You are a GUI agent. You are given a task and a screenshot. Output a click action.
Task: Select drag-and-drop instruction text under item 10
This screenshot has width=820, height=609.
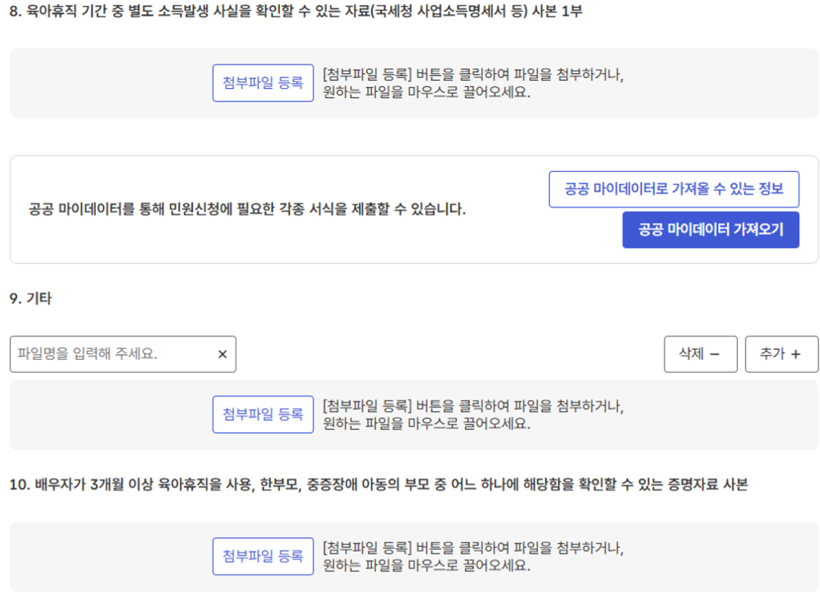point(473,556)
